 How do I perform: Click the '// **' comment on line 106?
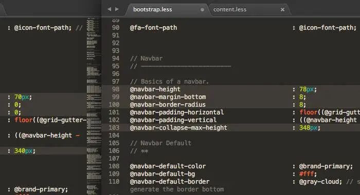pos(139,151)
